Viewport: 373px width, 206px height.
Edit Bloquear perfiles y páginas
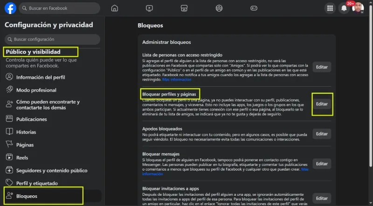click(322, 104)
